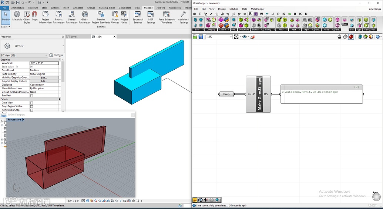Collapse the Graphics section in Properties
Image resolution: width=383 pixels, height=209 pixels.
[59, 60]
